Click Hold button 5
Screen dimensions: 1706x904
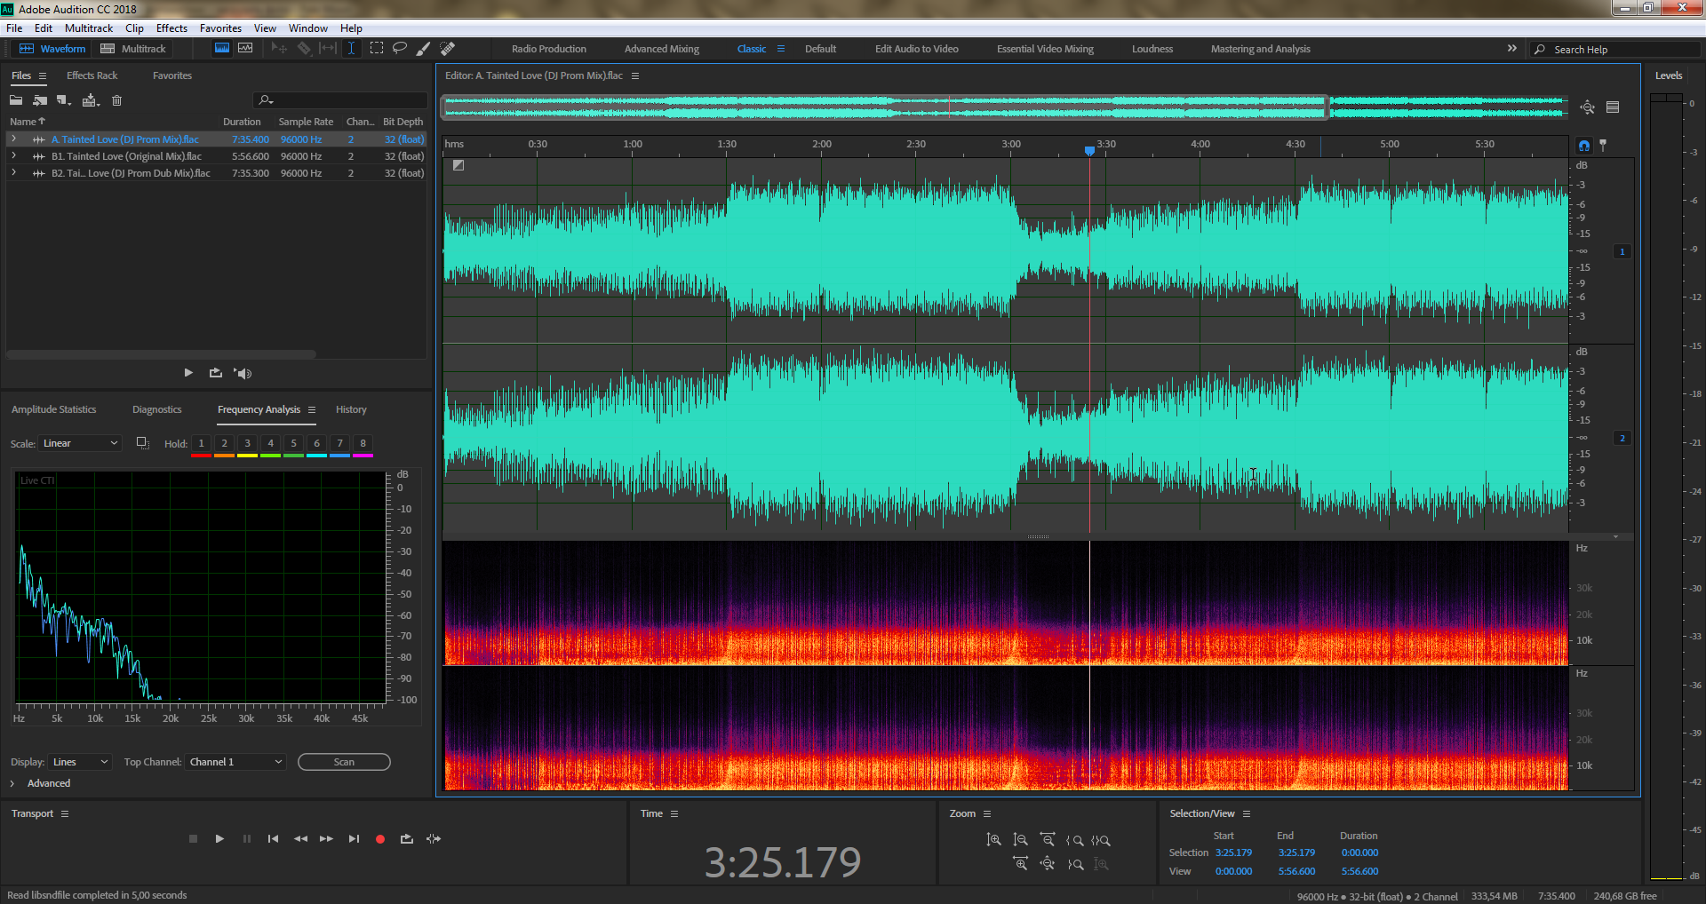click(x=293, y=443)
